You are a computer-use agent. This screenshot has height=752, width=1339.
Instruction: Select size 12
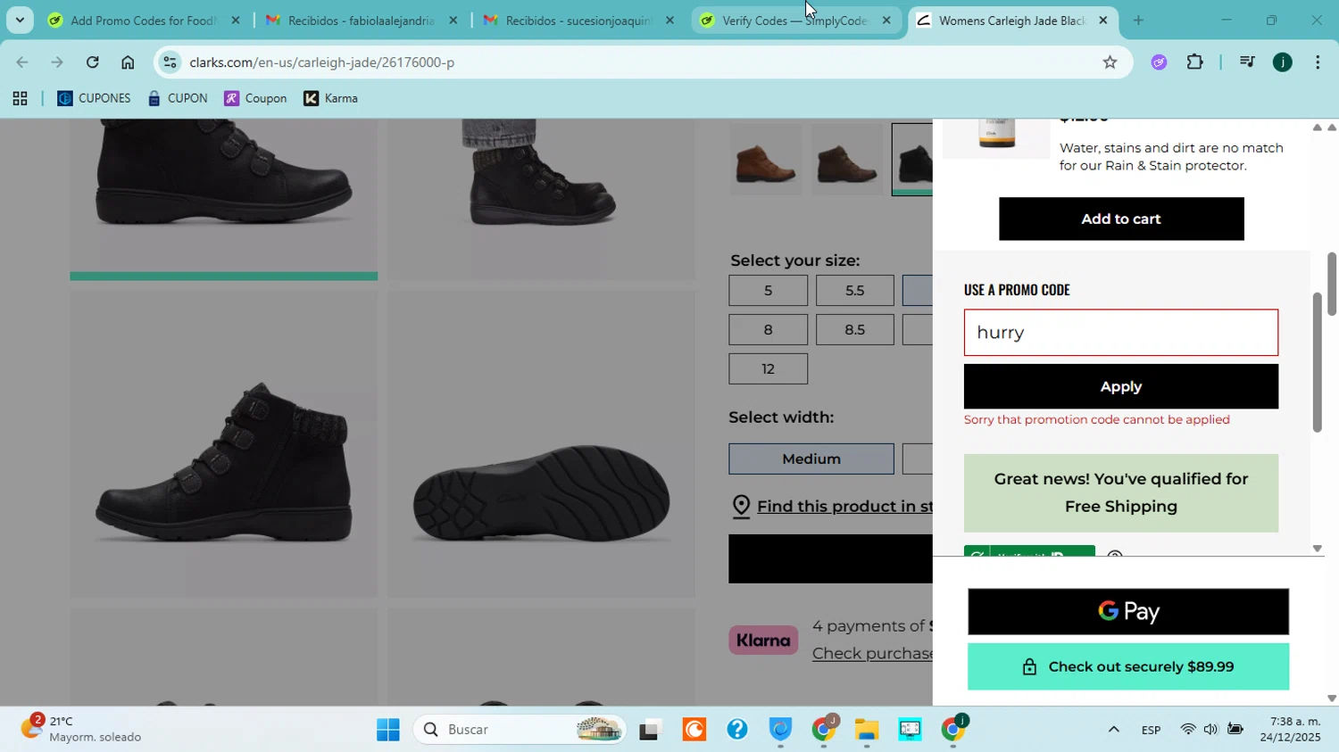coord(768,369)
